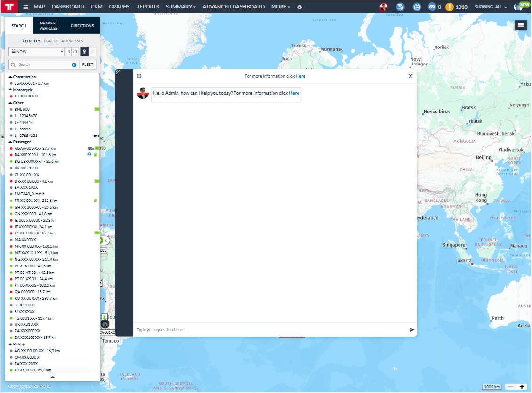
Task: Switch to the NEAREST VEHICLES tab
Action: coord(48,26)
